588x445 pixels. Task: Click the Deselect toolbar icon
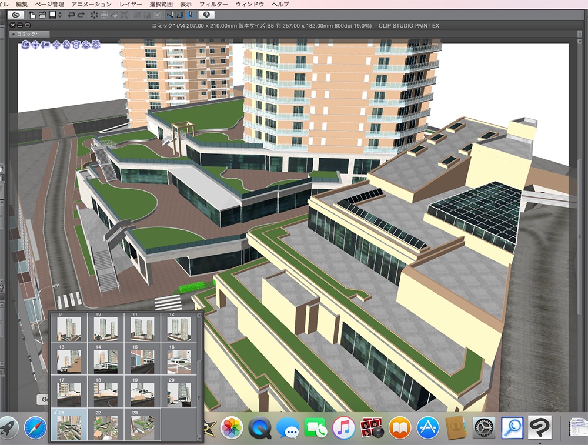pyautogui.click(x=138, y=15)
